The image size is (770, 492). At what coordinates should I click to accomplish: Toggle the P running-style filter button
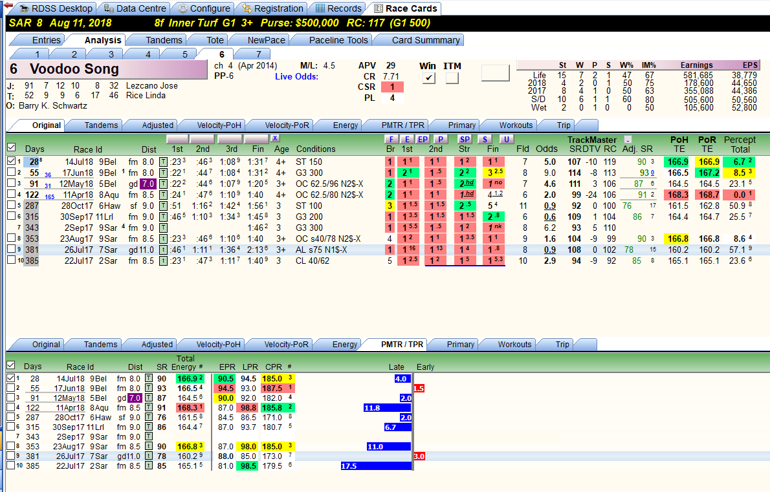pos(441,139)
